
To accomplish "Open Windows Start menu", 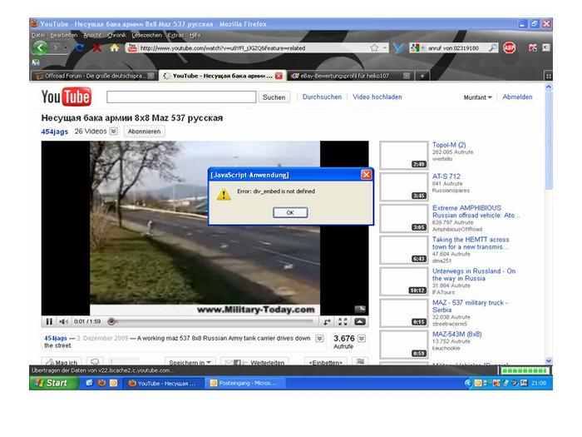I will click(54, 383).
